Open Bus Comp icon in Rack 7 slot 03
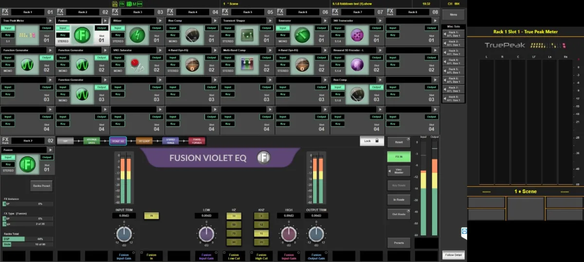The height and width of the screenshot is (262, 584). click(x=357, y=94)
